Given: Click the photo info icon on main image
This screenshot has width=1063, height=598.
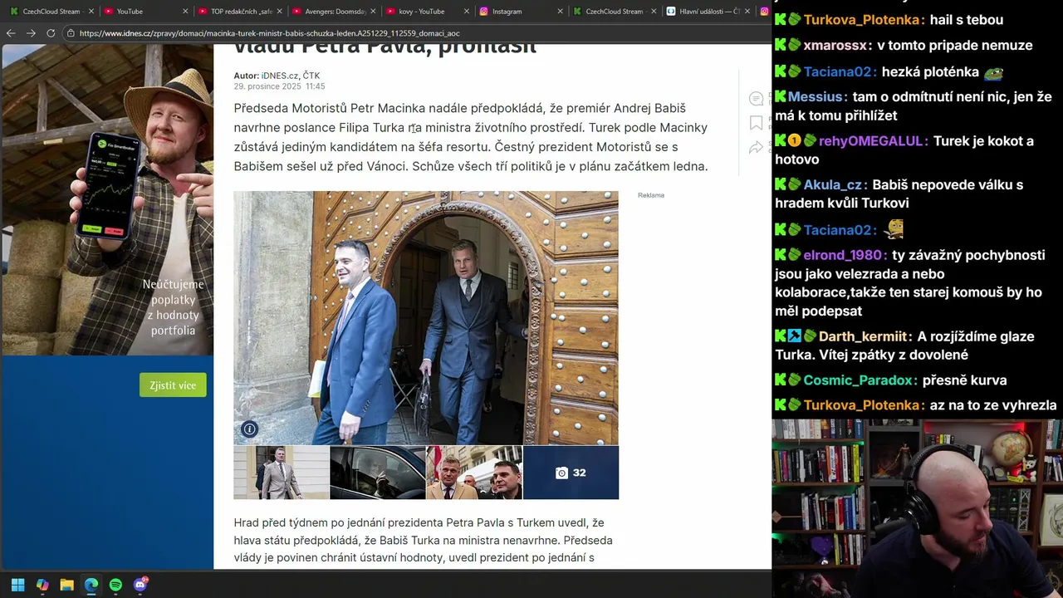Looking at the screenshot, I should pyautogui.click(x=249, y=429).
